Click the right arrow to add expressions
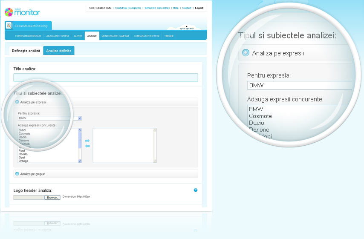The image size is (364, 239). pos(87,141)
